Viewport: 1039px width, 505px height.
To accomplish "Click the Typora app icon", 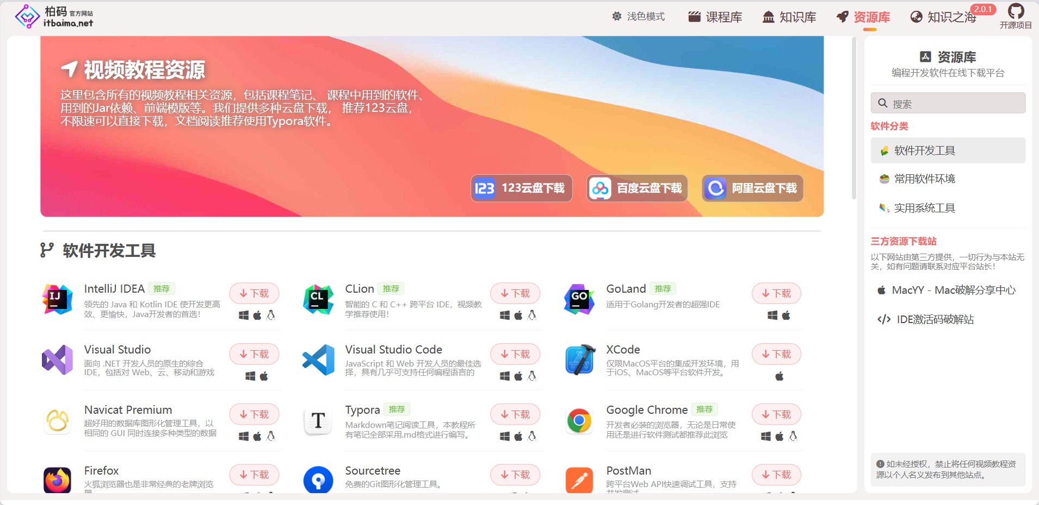I will coord(318,420).
